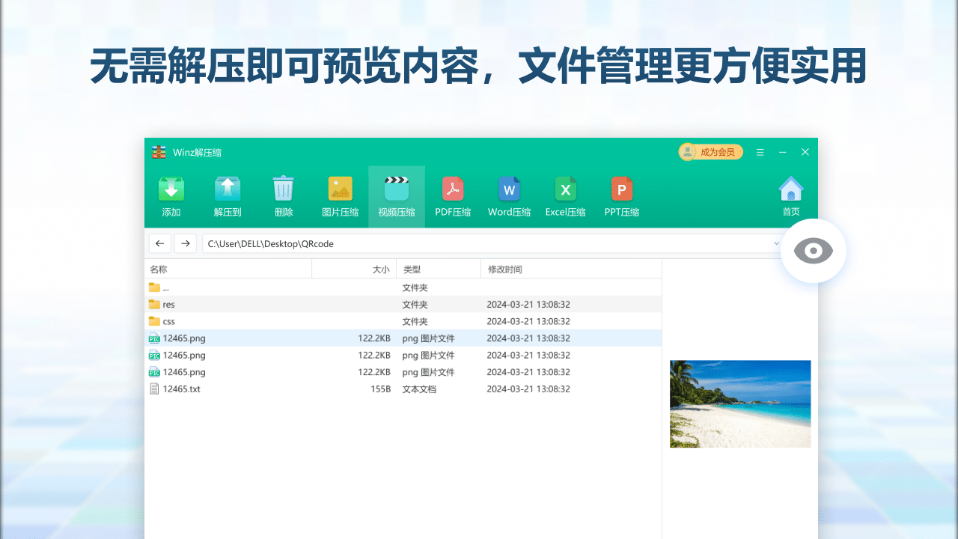Expand the res folder
Screen dimensions: 958x539
point(168,304)
